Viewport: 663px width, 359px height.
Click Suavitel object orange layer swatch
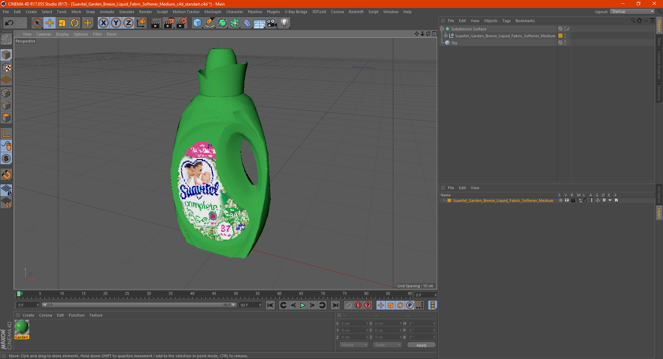tap(560, 36)
